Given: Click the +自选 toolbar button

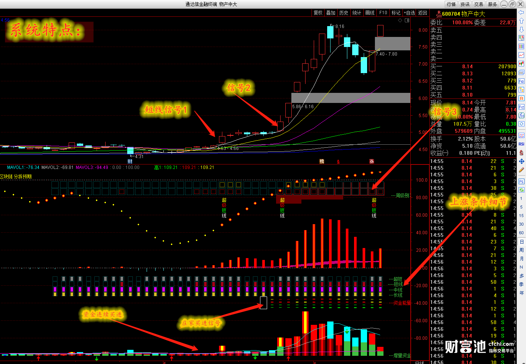Looking at the screenshot, I should [x=409, y=13].
